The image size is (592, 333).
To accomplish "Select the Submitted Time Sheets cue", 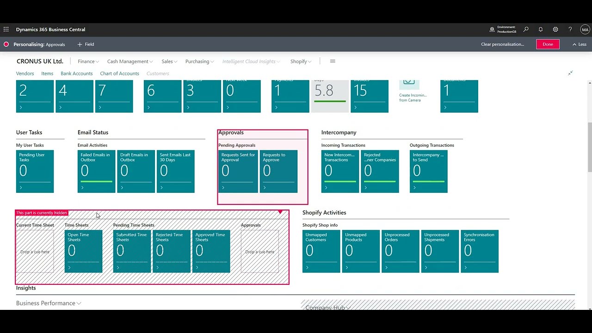I will [x=132, y=252].
